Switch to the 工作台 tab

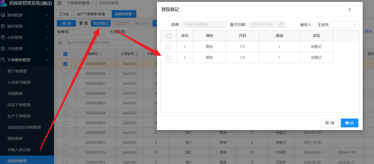point(64,14)
